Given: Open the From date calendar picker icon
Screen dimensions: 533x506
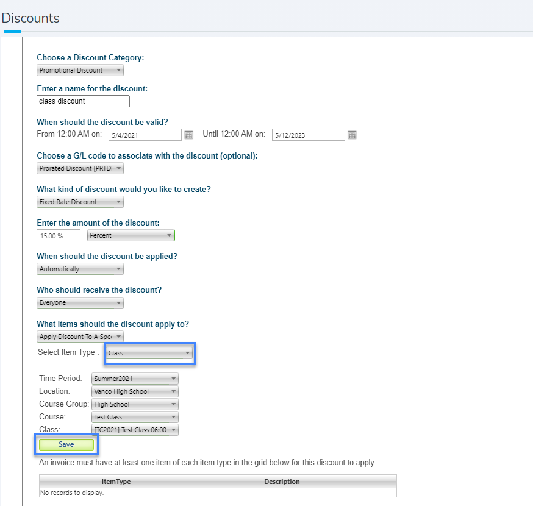Looking at the screenshot, I should (x=188, y=135).
